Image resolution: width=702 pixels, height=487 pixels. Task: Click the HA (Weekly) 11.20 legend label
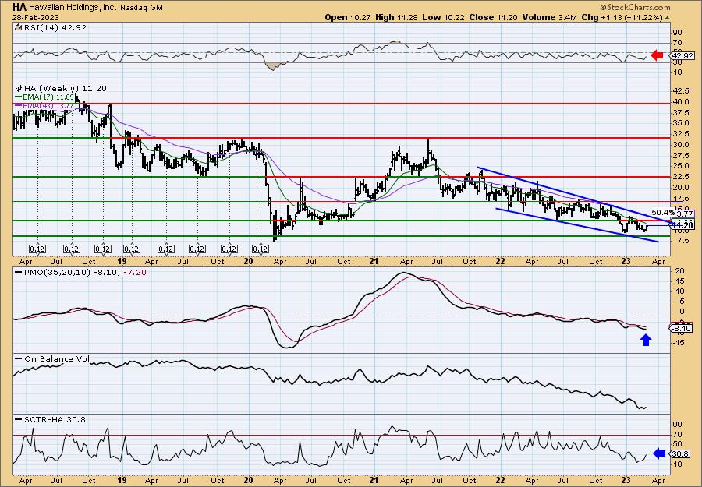[x=60, y=89]
